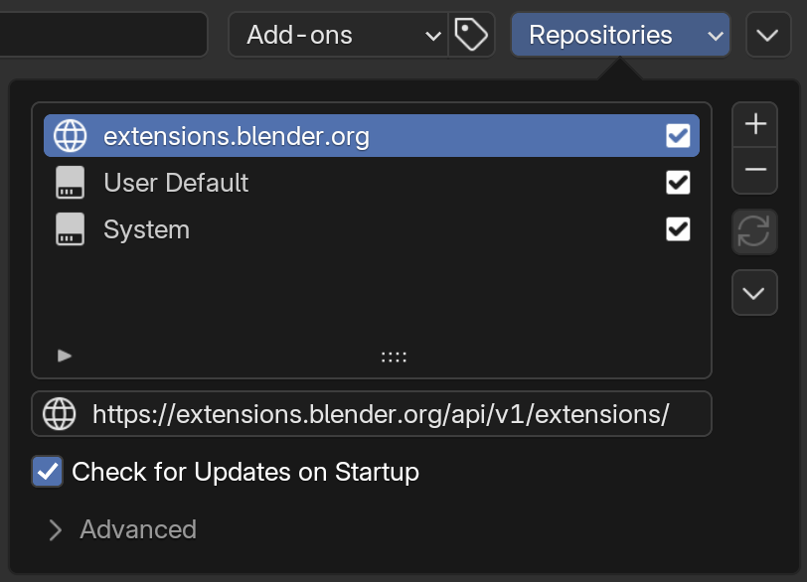Click the sync repositories icon
807x582 pixels.
tap(754, 231)
